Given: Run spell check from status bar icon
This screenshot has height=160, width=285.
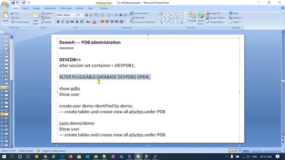Looking at the screenshot, I should click(x=38, y=151).
